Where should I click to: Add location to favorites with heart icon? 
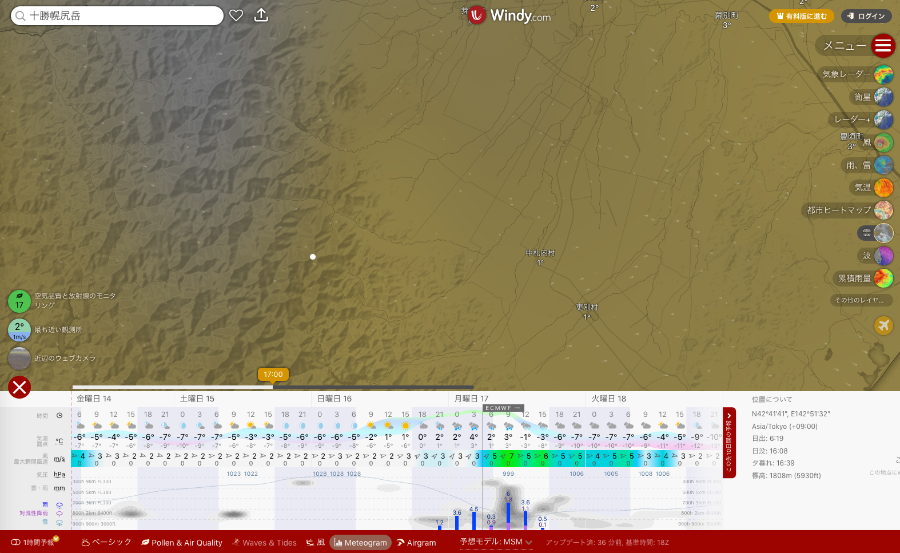(x=236, y=15)
